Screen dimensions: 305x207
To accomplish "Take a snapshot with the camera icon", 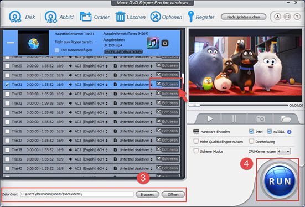I will (x=260, y=118).
